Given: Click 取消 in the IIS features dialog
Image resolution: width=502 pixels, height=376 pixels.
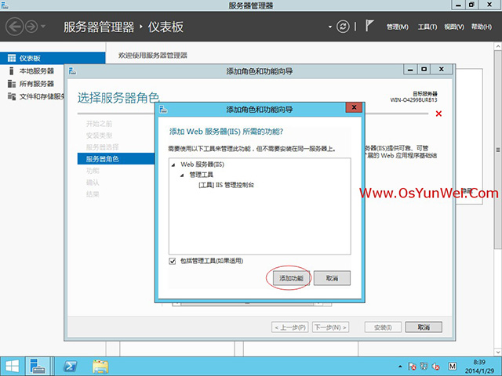Looking at the screenshot, I should pyautogui.click(x=332, y=278).
